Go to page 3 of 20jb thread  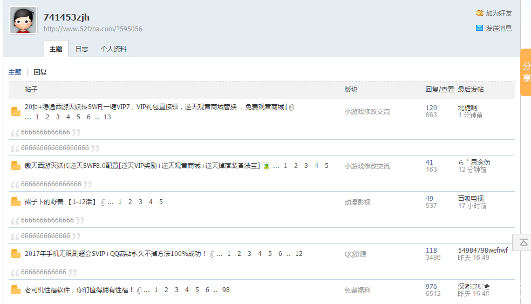58,117
